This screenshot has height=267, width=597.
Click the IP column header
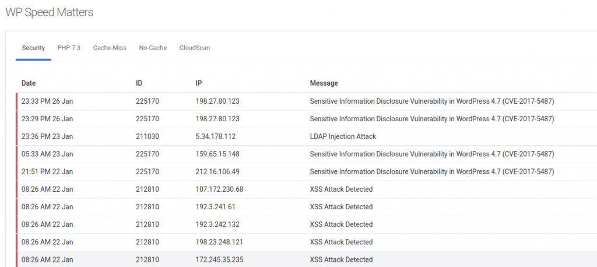(199, 83)
